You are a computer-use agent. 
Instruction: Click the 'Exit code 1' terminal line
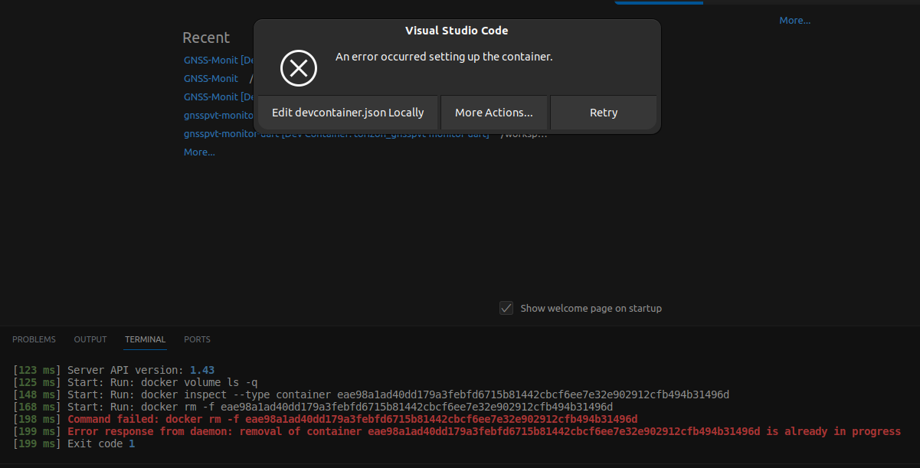[x=74, y=443]
